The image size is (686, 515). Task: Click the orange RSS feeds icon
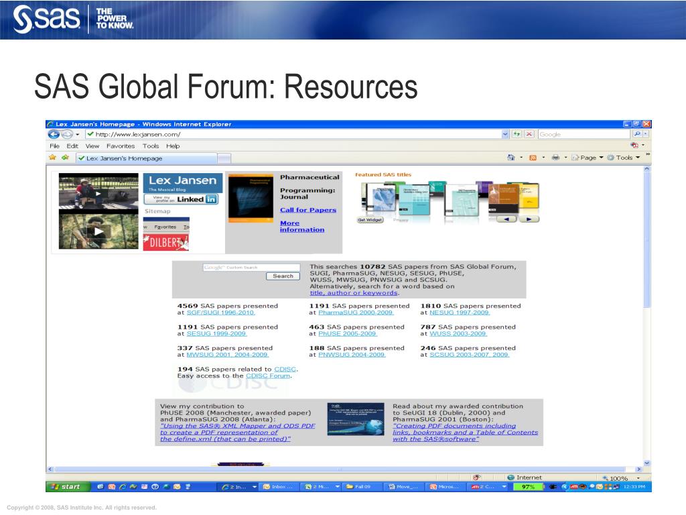(533, 158)
